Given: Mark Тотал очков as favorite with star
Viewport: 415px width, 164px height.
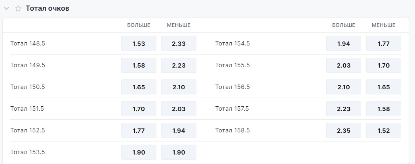Looking at the screenshot, I should point(18,9).
